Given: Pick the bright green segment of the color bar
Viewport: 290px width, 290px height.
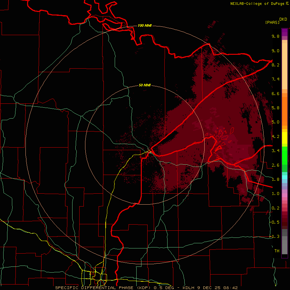Looking at the screenshot, I should [285, 155].
